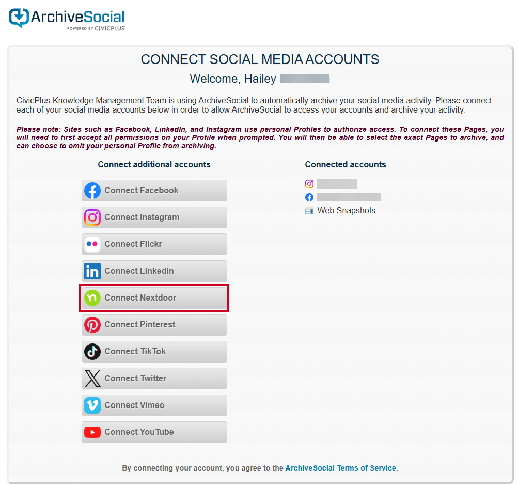Click the red YouTube play icon
Image resolution: width=518 pixels, height=485 pixels.
coord(92,432)
